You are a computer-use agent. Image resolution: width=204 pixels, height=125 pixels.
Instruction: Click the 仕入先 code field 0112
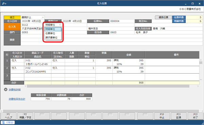coord(32,25)
